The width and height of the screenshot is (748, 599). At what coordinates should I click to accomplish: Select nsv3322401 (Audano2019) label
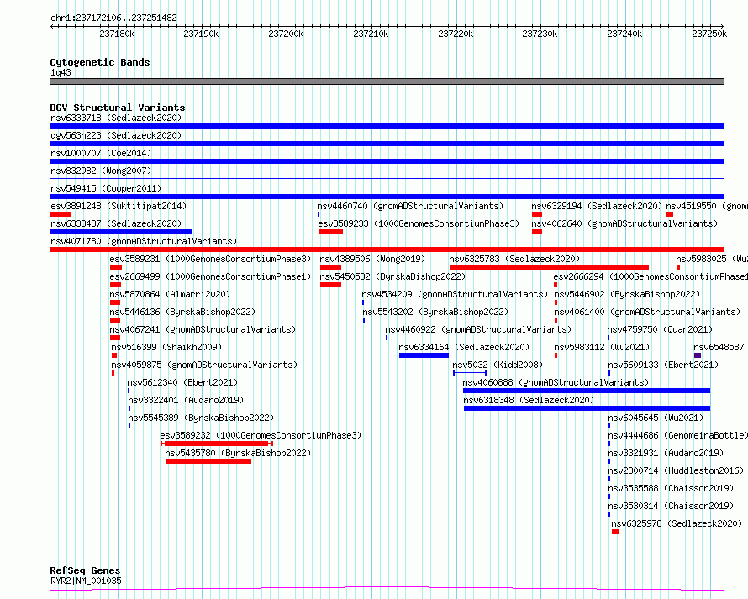(186, 400)
